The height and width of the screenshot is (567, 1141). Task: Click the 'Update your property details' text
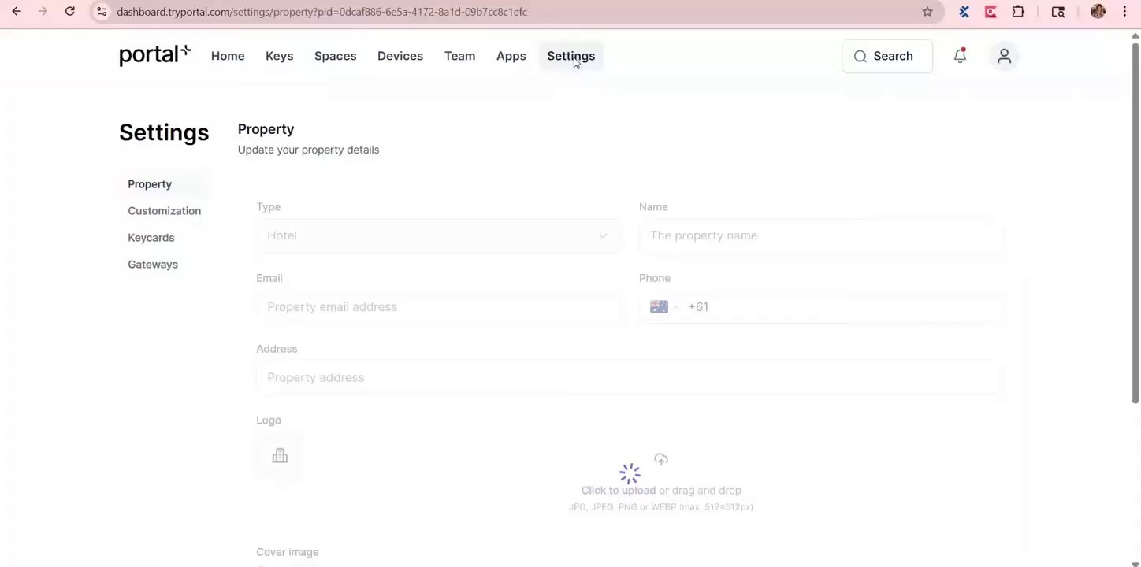pyautogui.click(x=308, y=150)
